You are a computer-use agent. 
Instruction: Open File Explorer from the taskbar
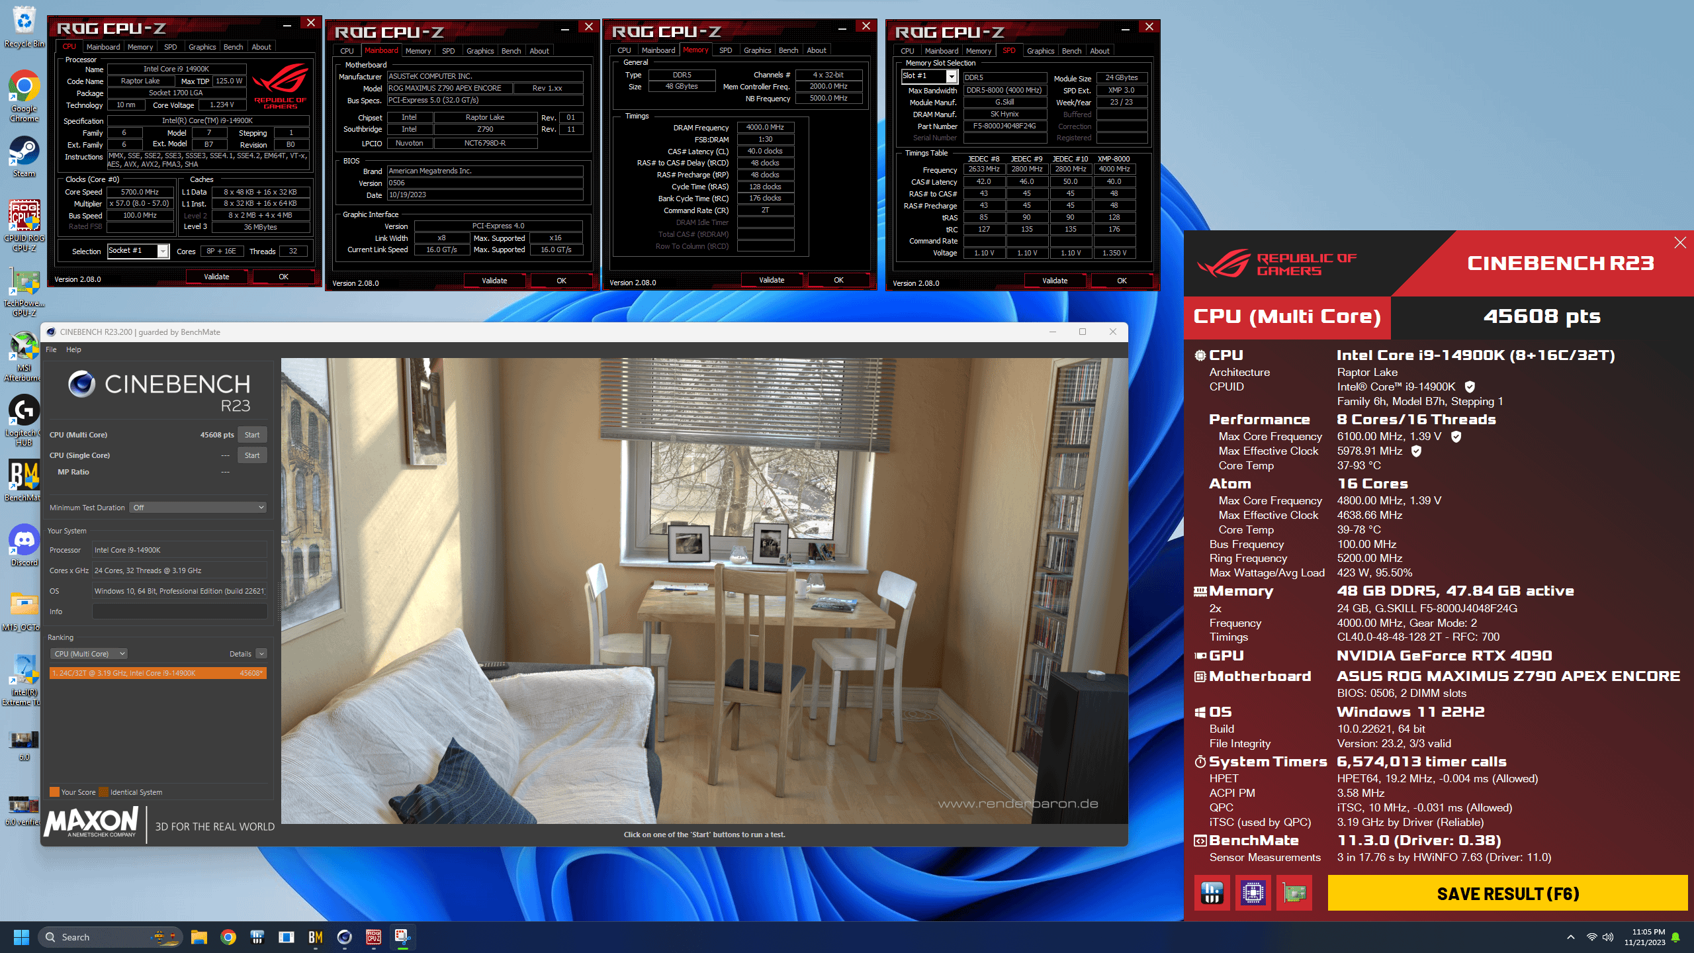click(199, 937)
